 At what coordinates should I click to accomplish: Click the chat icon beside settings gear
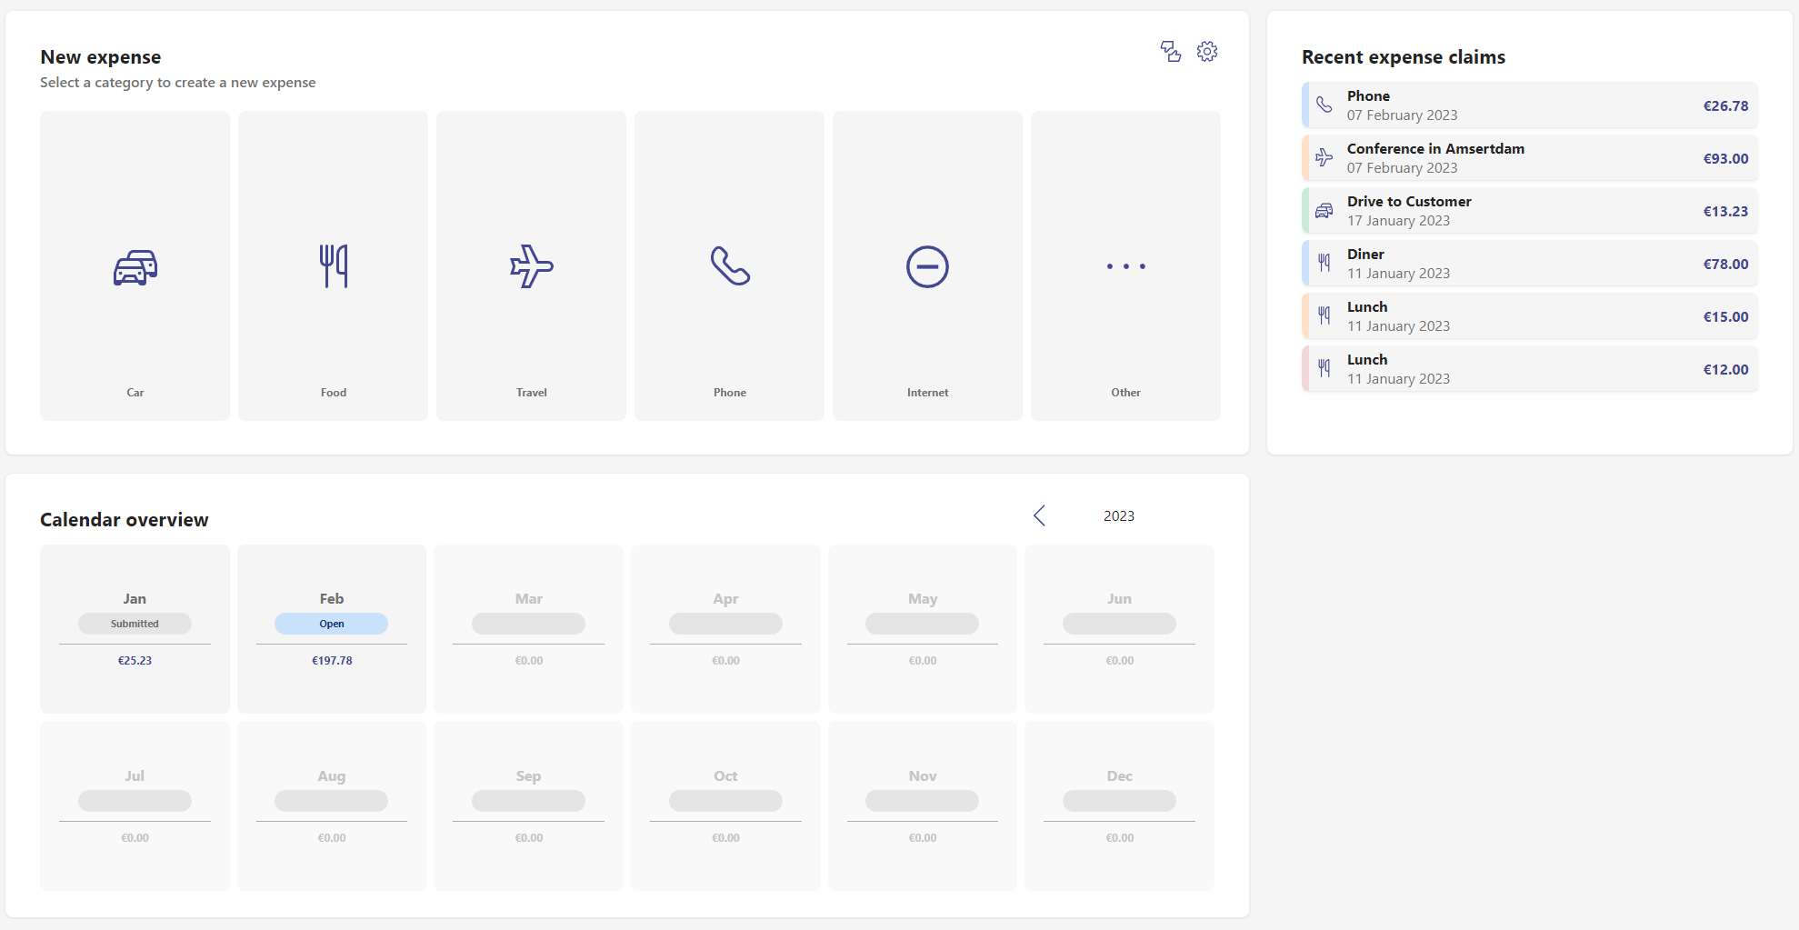[x=1171, y=52]
